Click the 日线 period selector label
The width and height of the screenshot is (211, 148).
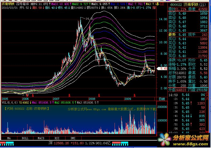point(162,99)
